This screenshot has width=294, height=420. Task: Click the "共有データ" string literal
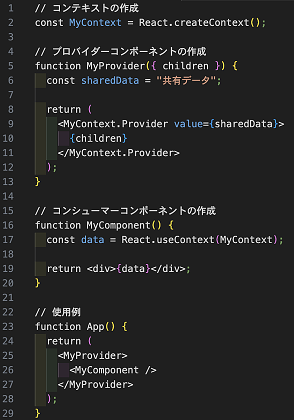click(186, 80)
